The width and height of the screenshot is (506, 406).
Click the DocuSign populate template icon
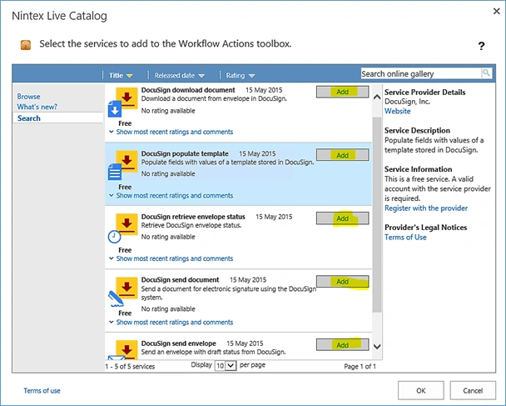point(122,165)
